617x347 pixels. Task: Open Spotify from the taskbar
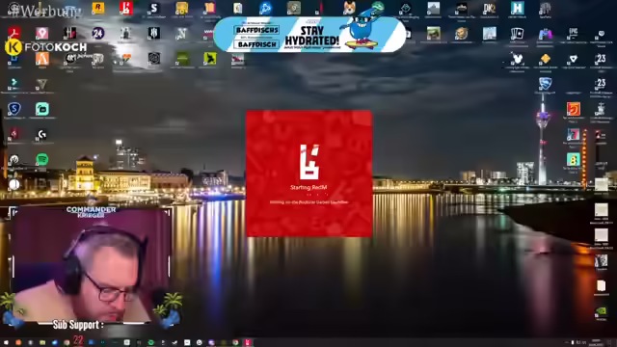pyautogui.click(x=150, y=343)
